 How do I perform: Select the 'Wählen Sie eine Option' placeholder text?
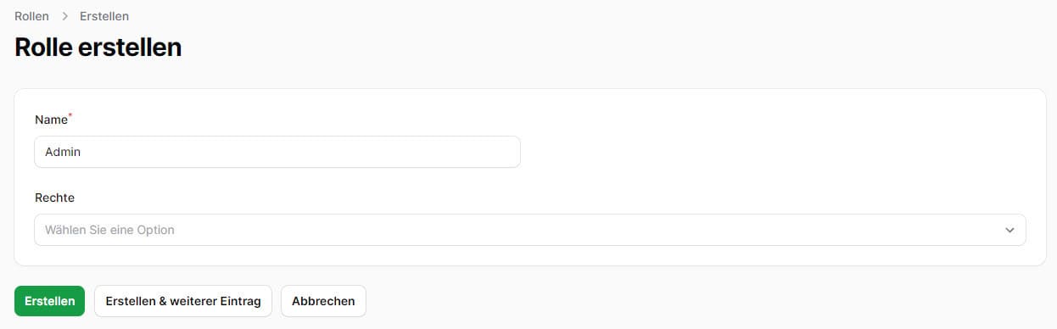pyautogui.click(x=109, y=230)
